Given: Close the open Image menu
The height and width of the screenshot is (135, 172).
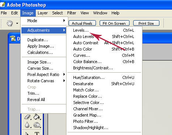Looking at the screenshot, I should point(28,13).
